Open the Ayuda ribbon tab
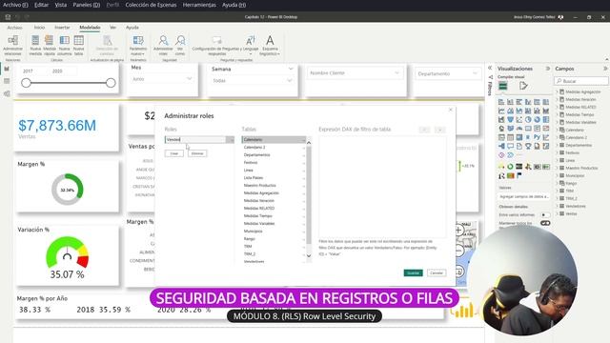Viewport: 610px width, 343px height. pos(132,28)
